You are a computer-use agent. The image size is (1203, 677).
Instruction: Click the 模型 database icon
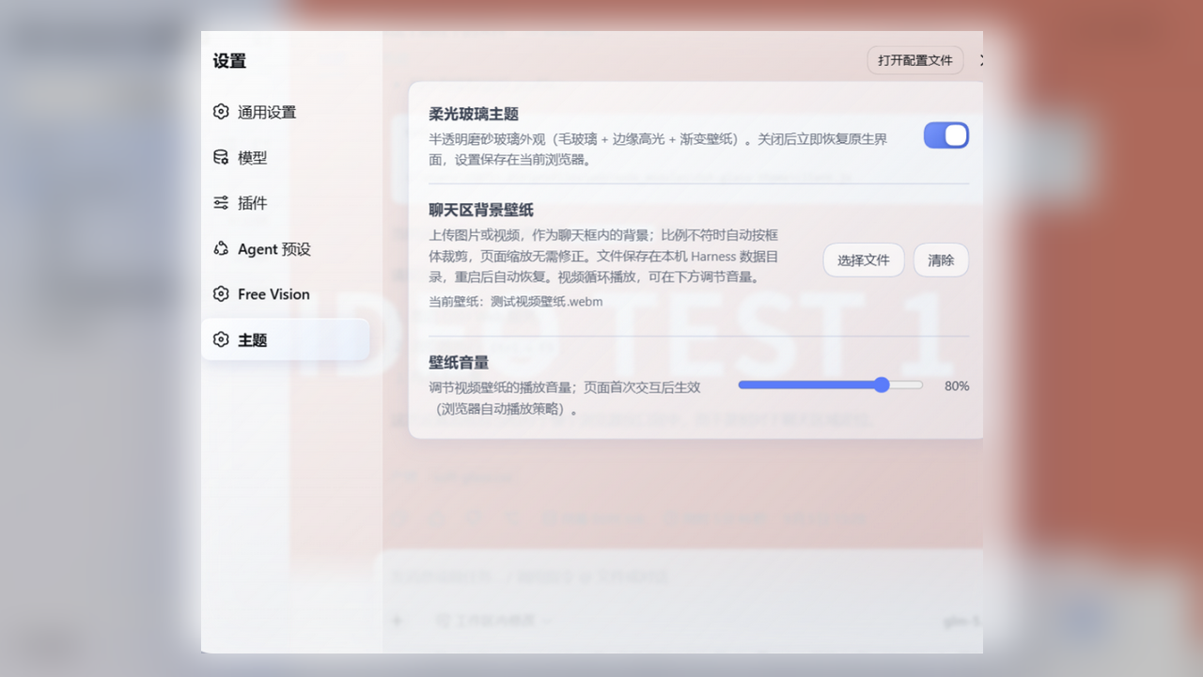(x=221, y=158)
